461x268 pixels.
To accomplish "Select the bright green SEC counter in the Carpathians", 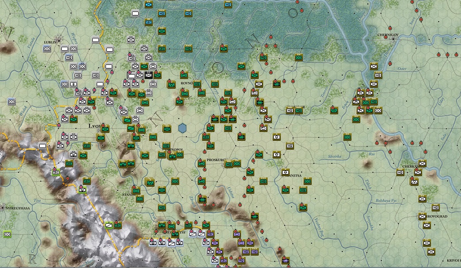I will 56,173.
